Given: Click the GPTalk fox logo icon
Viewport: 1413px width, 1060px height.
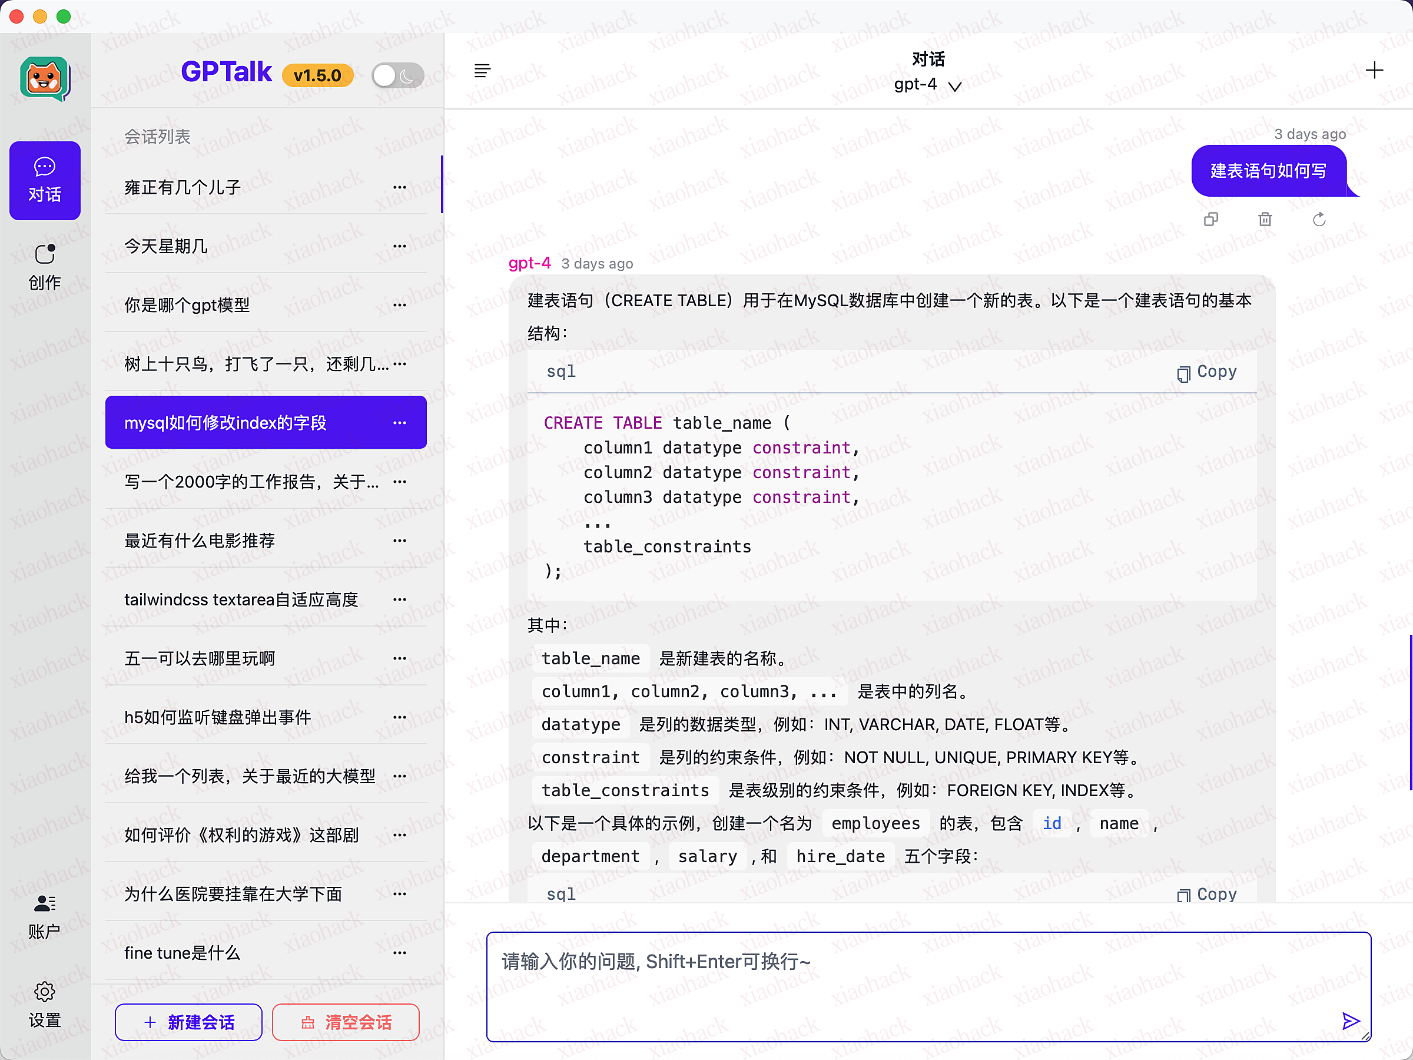Looking at the screenshot, I should (45, 78).
